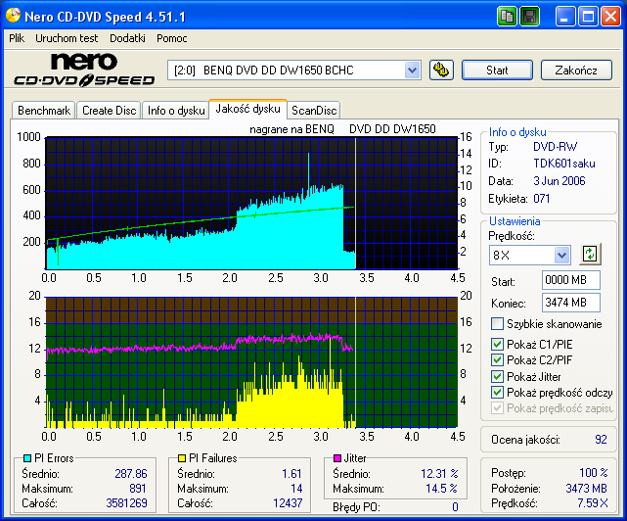Click the Nero disc application icon in the title bar
The width and height of the screenshot is (627, 521).
point(13,16)
